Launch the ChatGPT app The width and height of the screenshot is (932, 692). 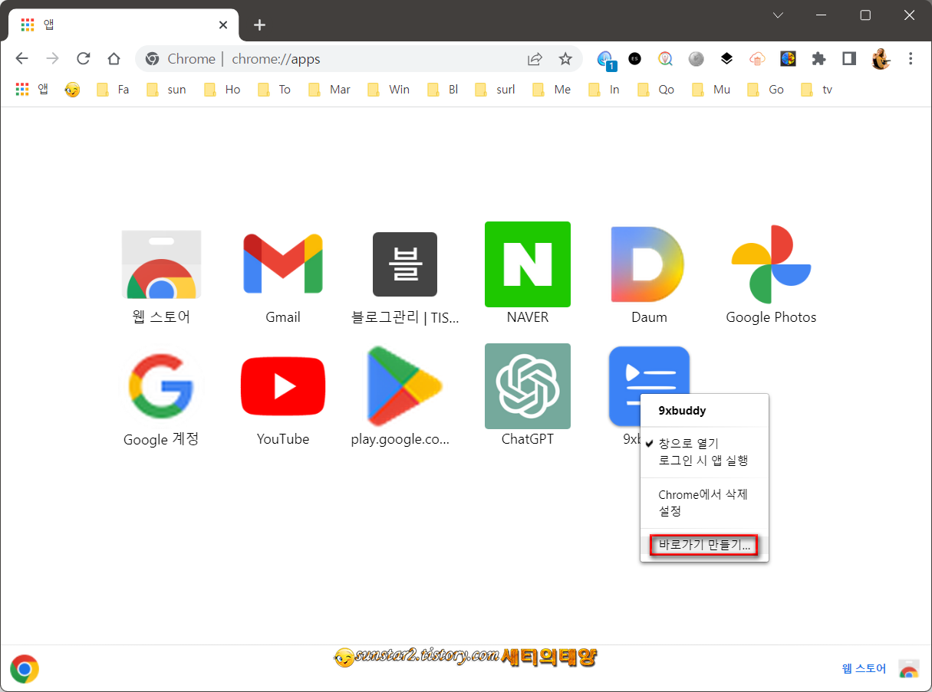[x=528, y=386]
